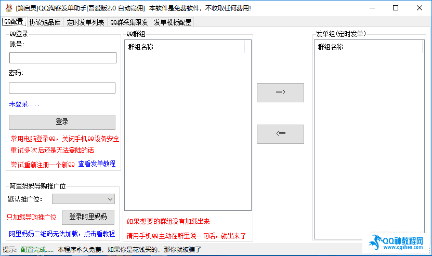Switch to the QQ配置 tab
The image size is (432, 256).
[14, 22]
